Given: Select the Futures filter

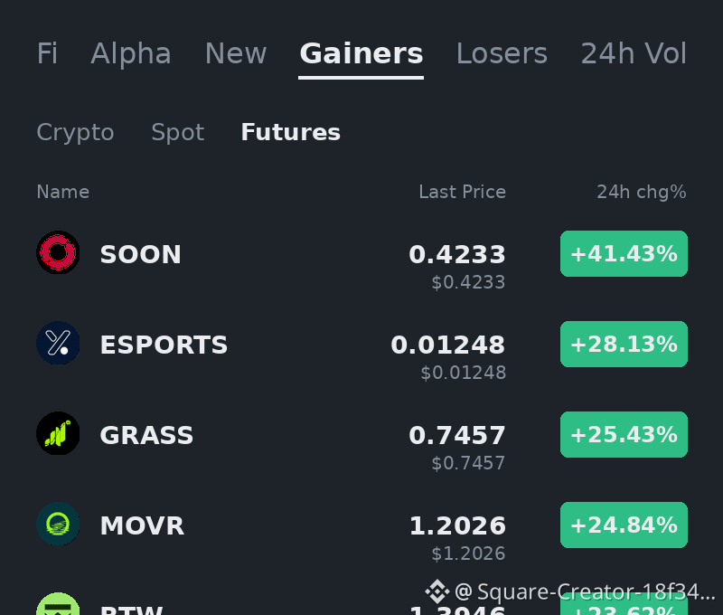Looking at the screenshot, I should click(x=290, y=132).
